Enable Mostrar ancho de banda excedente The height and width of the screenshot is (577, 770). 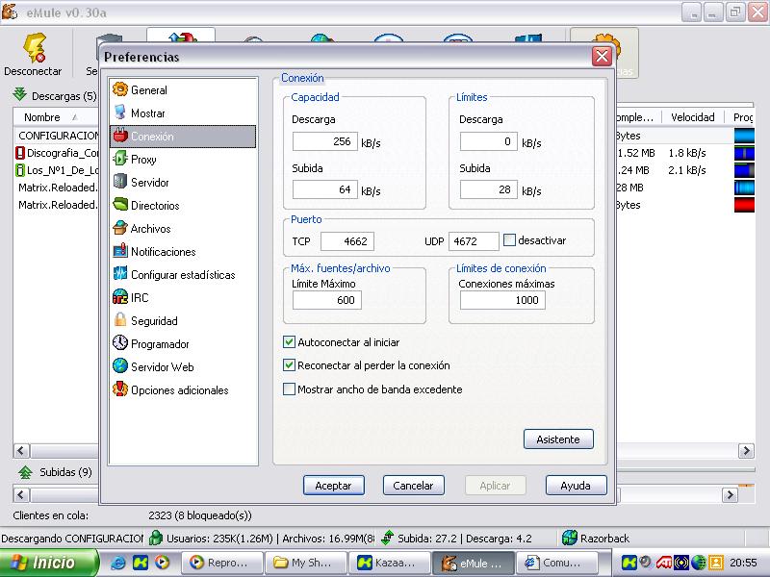tap(289, 389)
